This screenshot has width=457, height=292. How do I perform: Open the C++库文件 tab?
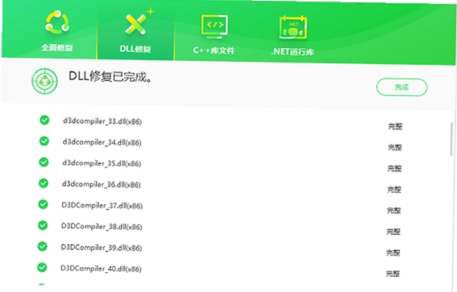[213, 50]
